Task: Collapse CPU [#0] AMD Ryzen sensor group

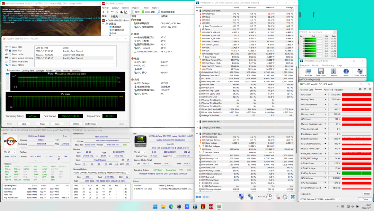Action: coord(197,11)
